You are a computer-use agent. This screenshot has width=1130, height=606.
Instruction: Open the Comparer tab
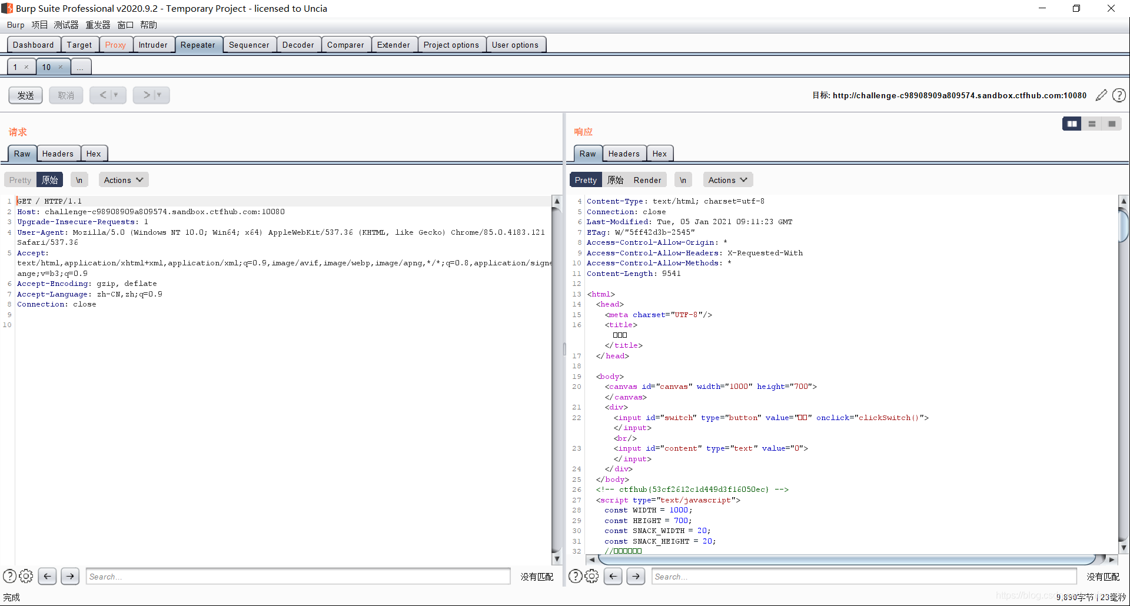click(x=345, y=45)
